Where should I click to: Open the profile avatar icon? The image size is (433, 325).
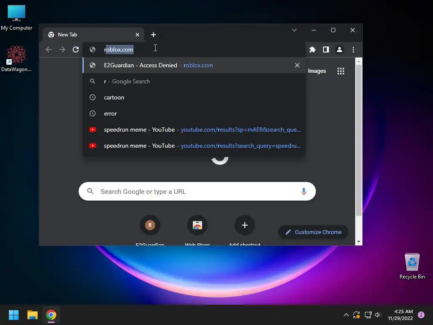(x=340, y=50)
